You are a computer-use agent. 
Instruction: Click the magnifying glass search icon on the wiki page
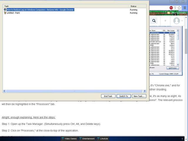154,21
